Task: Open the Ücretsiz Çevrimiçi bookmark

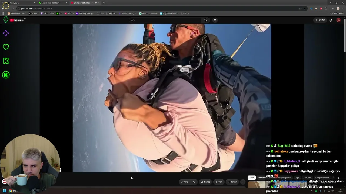Action: click(128, 13)
